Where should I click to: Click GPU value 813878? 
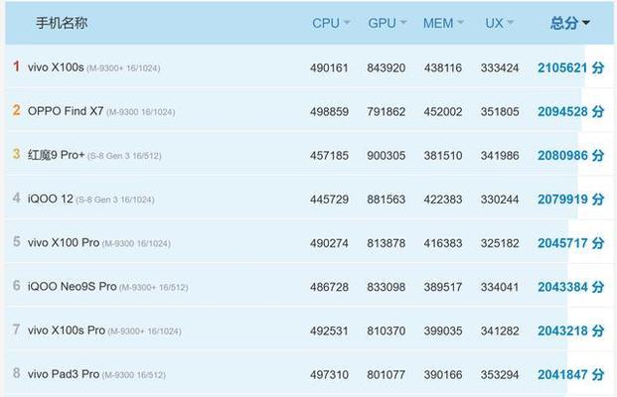tap(386, 243)
